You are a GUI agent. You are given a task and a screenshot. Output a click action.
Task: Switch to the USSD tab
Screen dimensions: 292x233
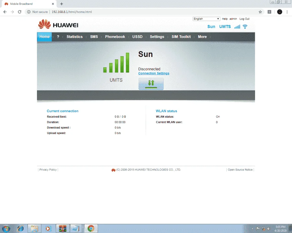137,37
